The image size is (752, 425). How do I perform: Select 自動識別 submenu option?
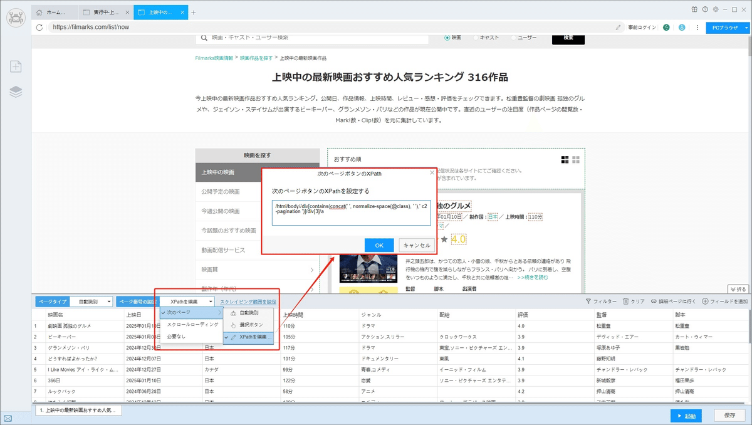click(249, 312)
